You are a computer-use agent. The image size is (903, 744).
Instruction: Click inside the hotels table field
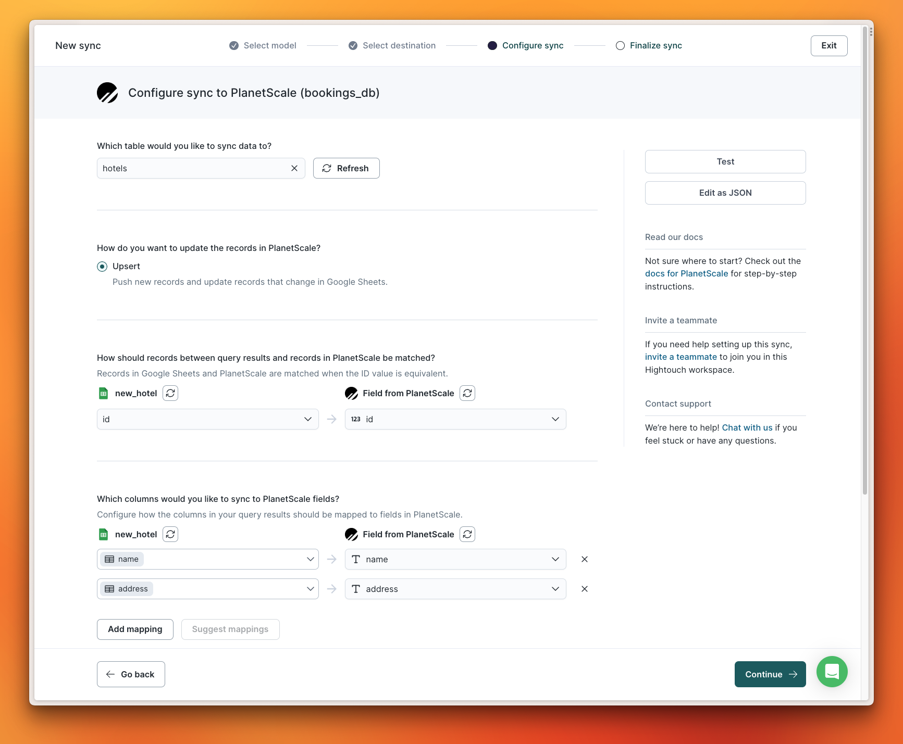pyautogui.click(x=193, y=168)
